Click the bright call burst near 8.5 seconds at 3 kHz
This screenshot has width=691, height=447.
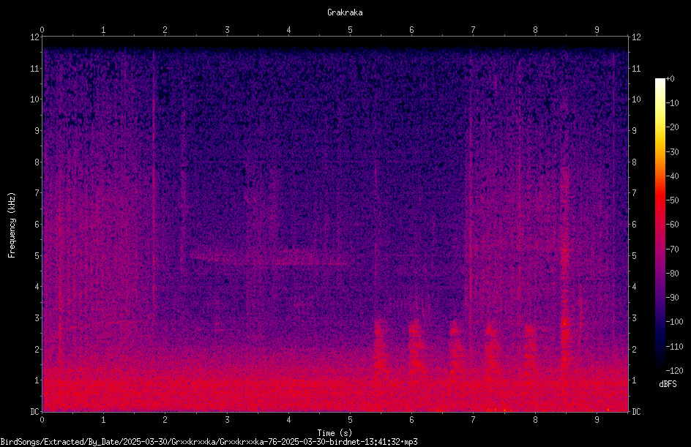pyautogui.click(x=565, y=323)
